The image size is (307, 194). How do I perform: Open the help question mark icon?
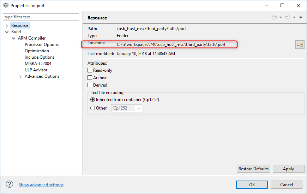coord(10,184)
